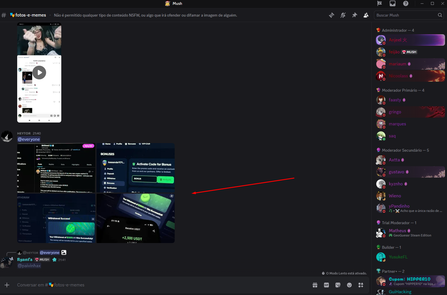Open notification settings bell-slash icon
Screen dimensions: 447x295
[x=343, y=15]
